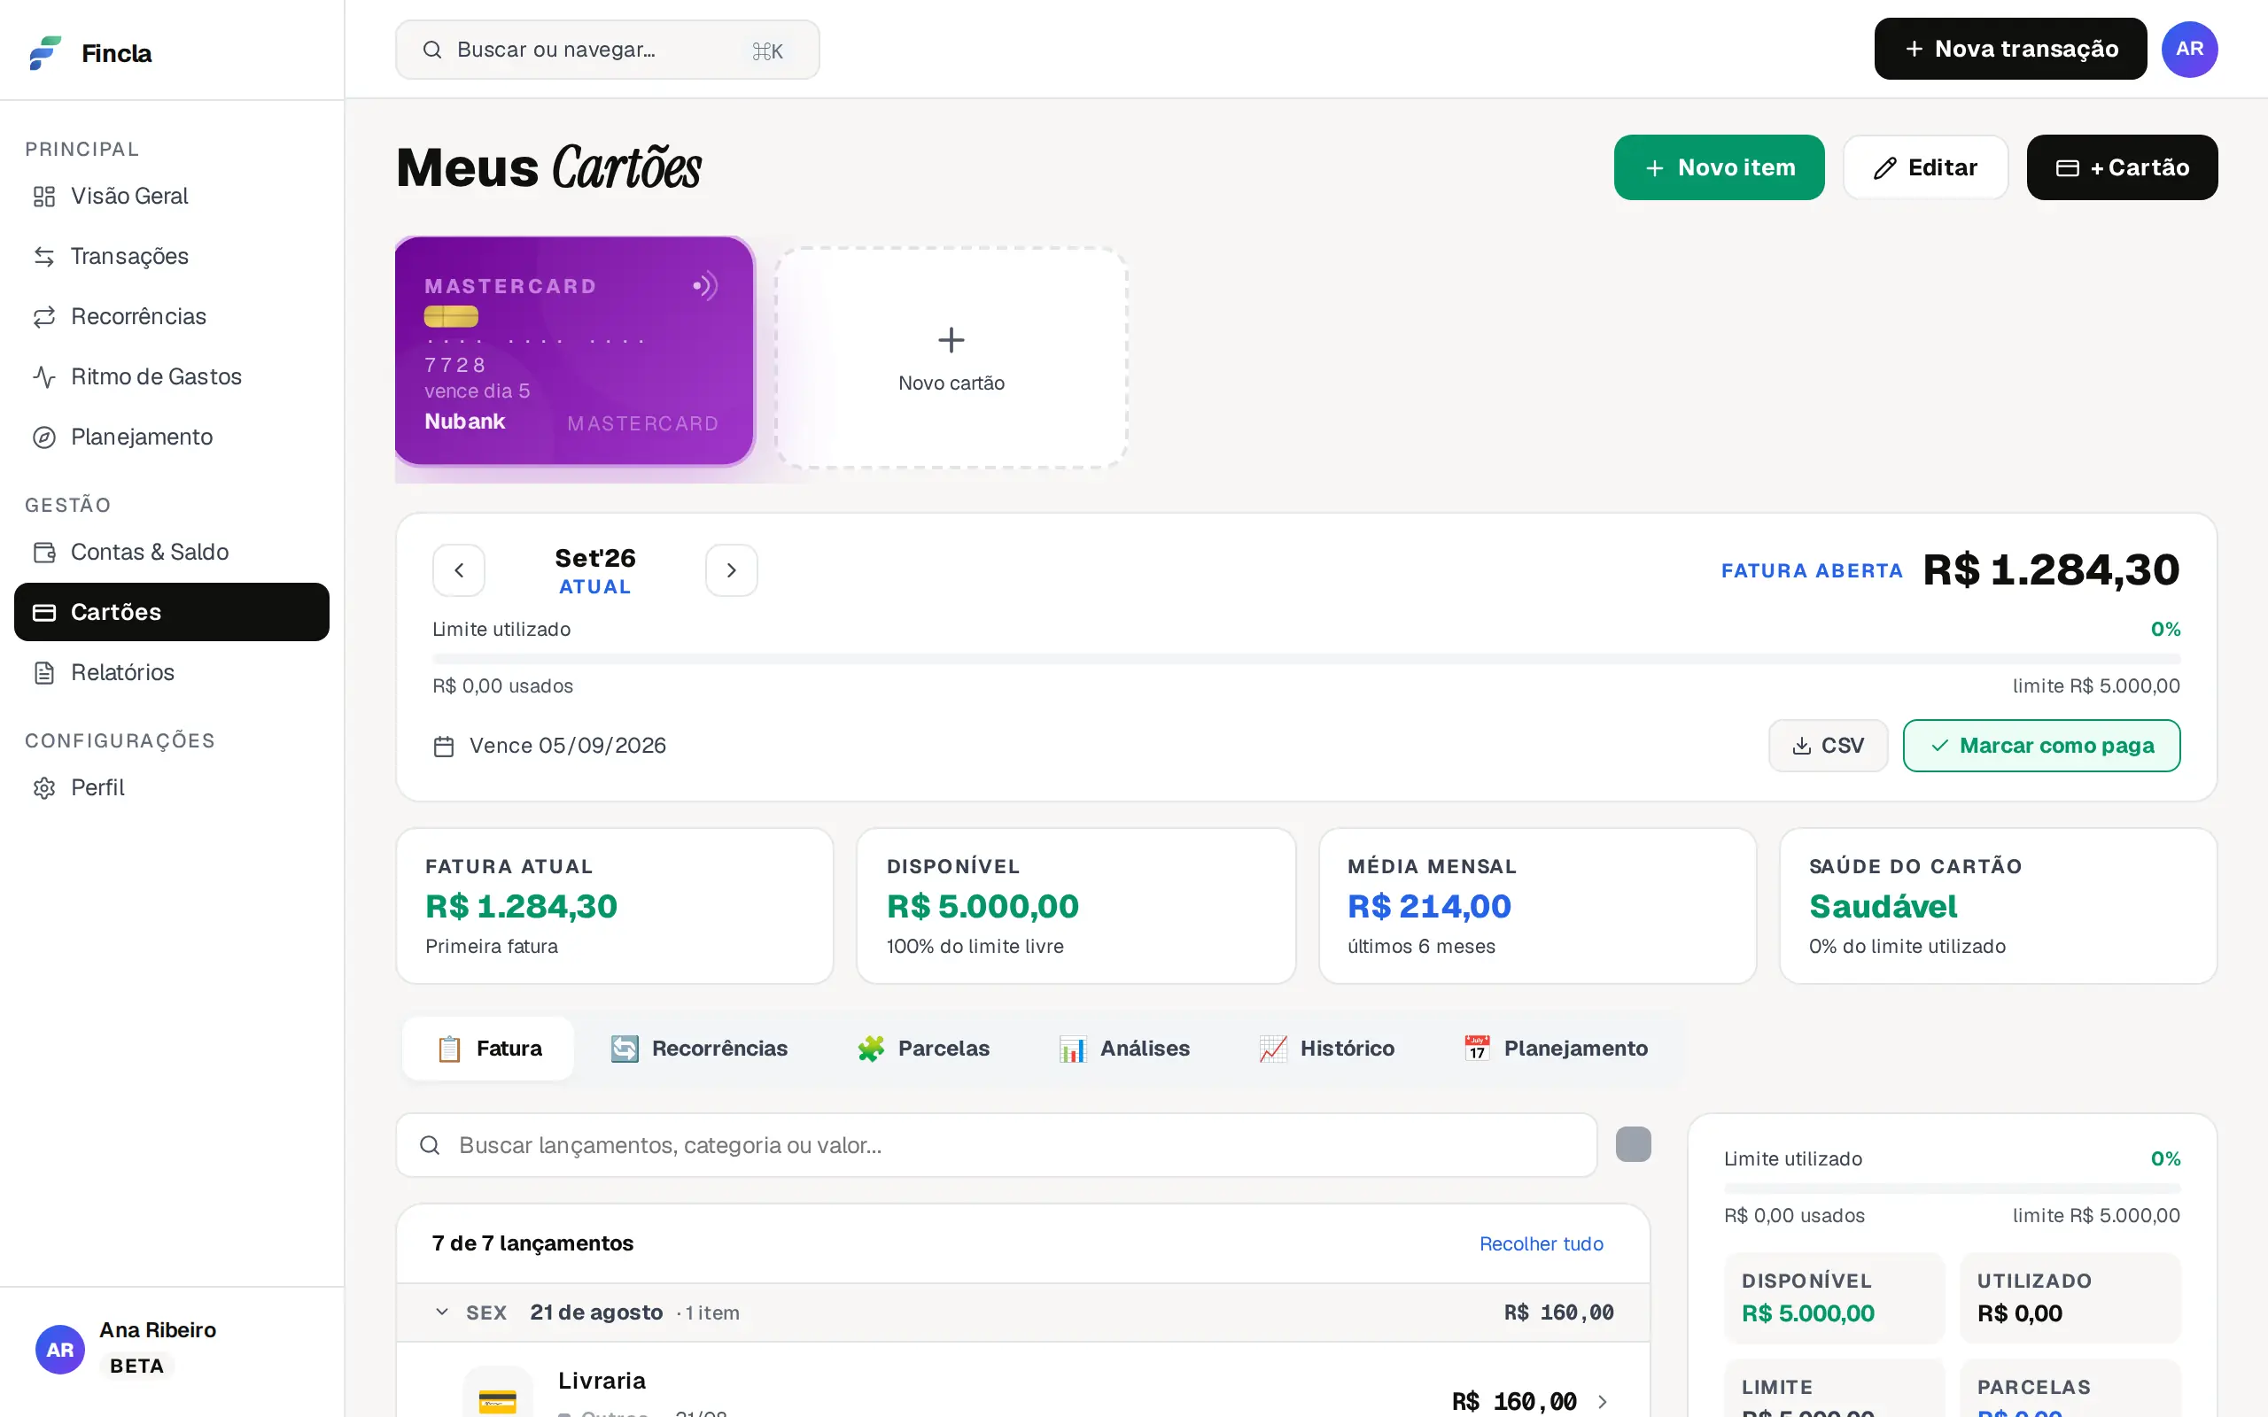Go to next invoice month

(731, 569)
